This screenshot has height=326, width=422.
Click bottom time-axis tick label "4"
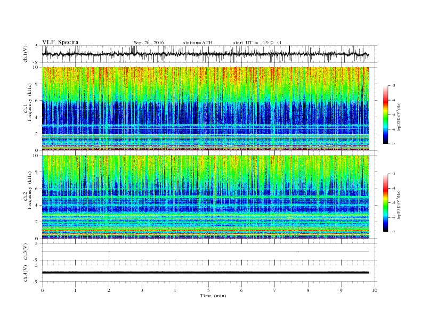click(175, 290)
